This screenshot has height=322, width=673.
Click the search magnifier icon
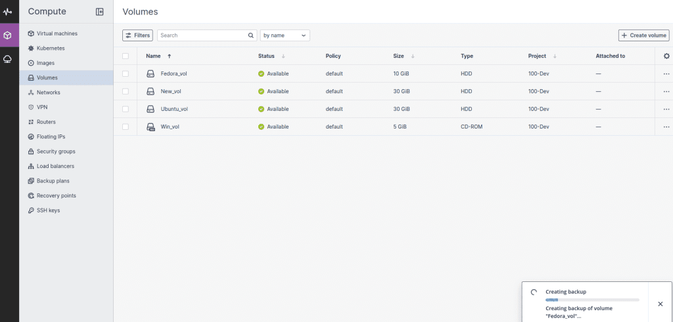[250, 35]
